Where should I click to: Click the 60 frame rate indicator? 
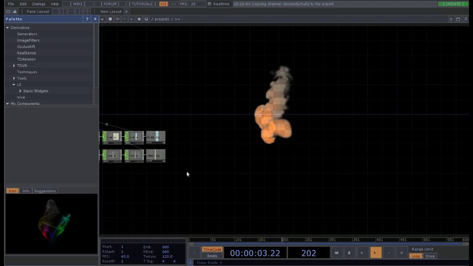coord(173,4)
